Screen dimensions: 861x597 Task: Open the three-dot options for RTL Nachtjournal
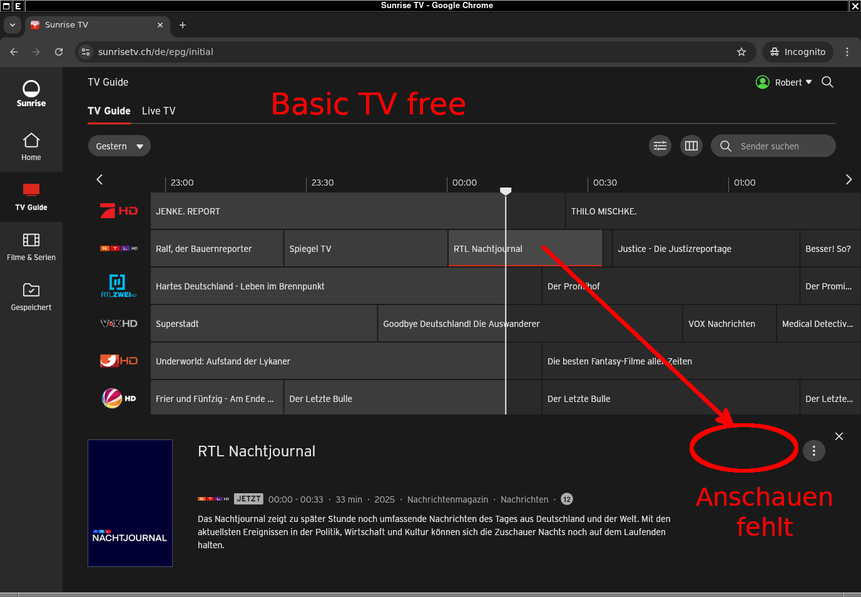coord(813,451)
